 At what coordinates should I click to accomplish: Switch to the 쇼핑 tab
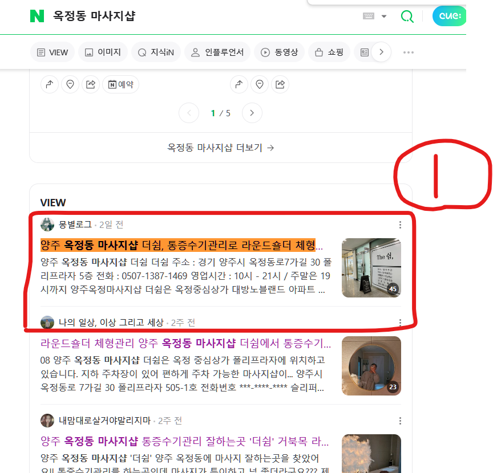[x=329, y=52]
